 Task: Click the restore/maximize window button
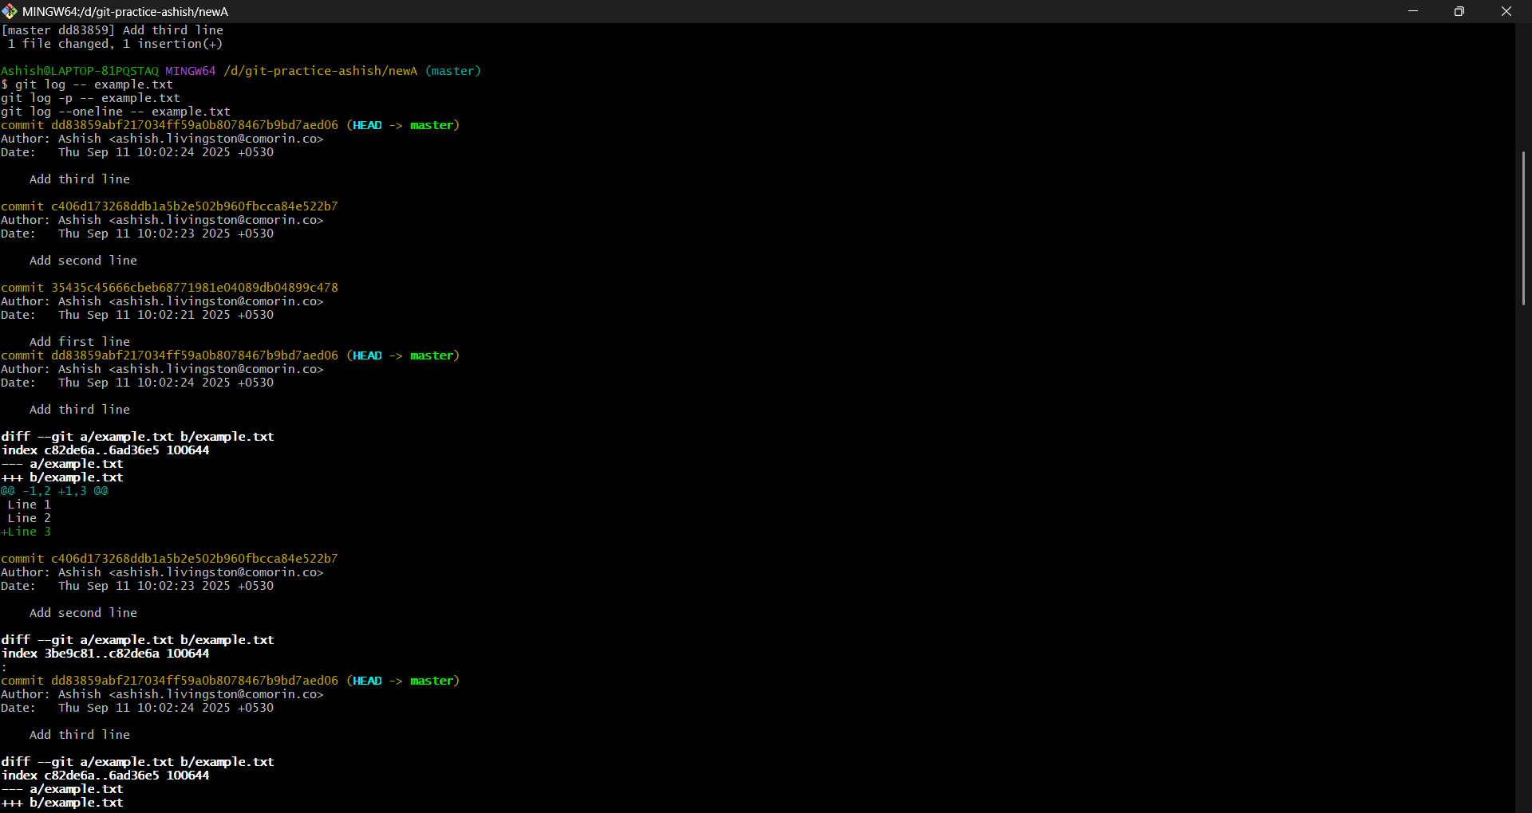(1459, 11)
